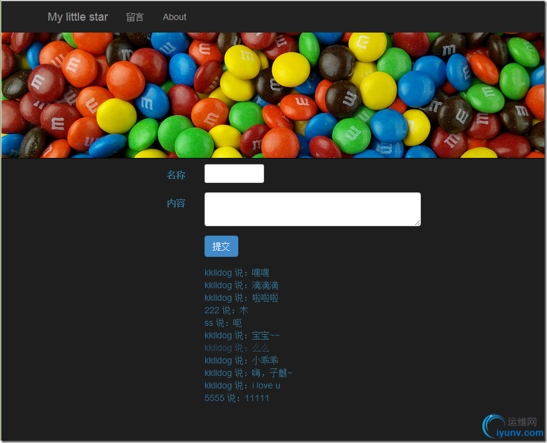Go to the 留言 nav item
Image resolution: width=547 pixels, height=443 pixels.
coord(135,17)
